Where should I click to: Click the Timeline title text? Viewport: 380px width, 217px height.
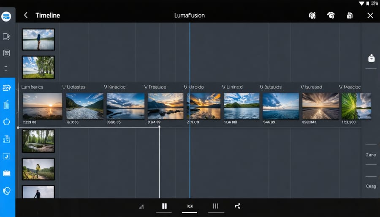[x=48, y=15]
